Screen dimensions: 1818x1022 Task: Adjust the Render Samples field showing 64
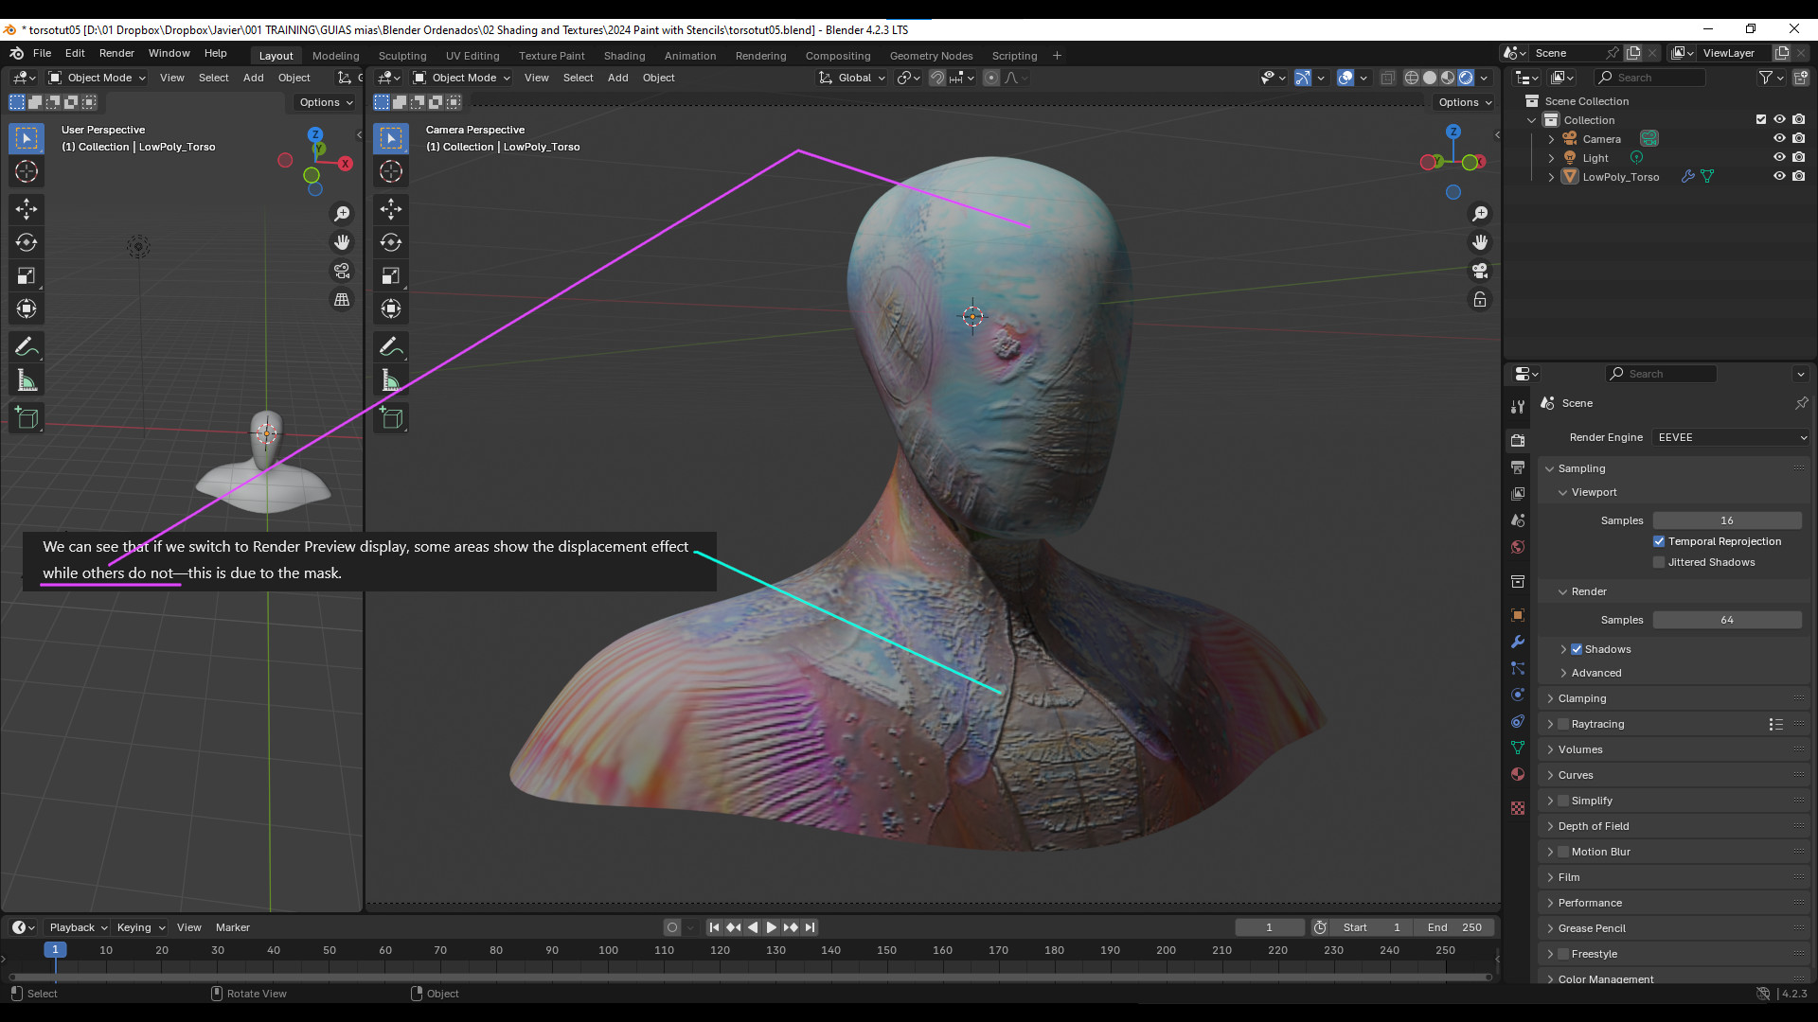pyautogui.click(x=1727, y=620)
